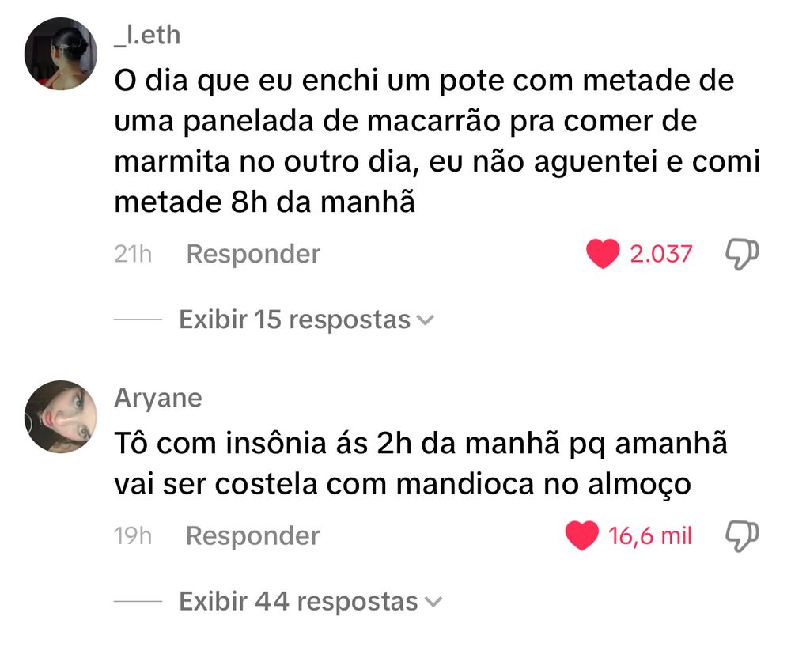Like the _l.eth comment with heart icon
791x658 pixels.
[602, 254]
